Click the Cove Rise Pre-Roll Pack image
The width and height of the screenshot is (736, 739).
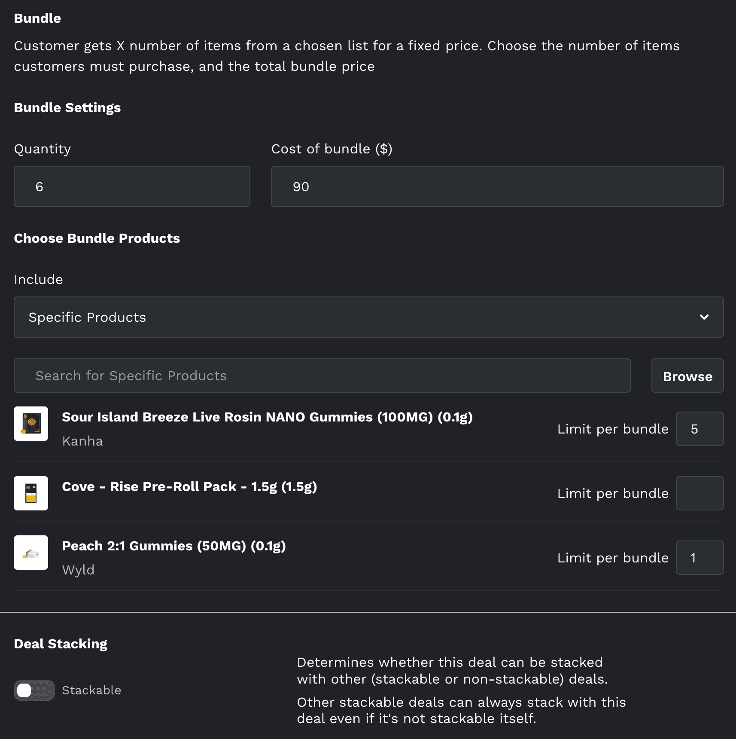click(x=31, y=493)
